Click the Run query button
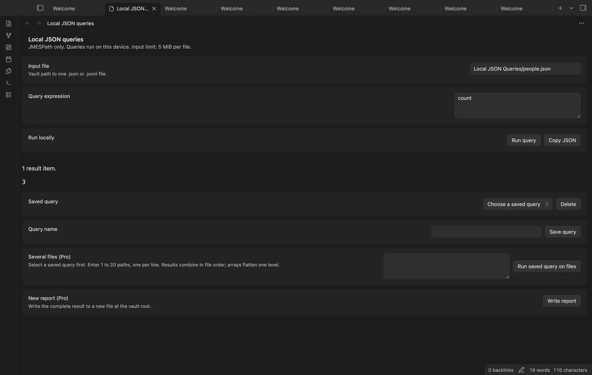 (x=523, y=140)
